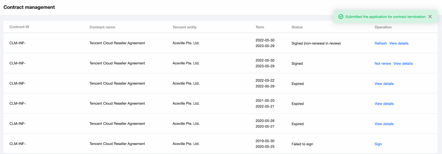The image size is (442, 154).
Task: Dismiss the contract termination notification
Action: pos(430,17)
